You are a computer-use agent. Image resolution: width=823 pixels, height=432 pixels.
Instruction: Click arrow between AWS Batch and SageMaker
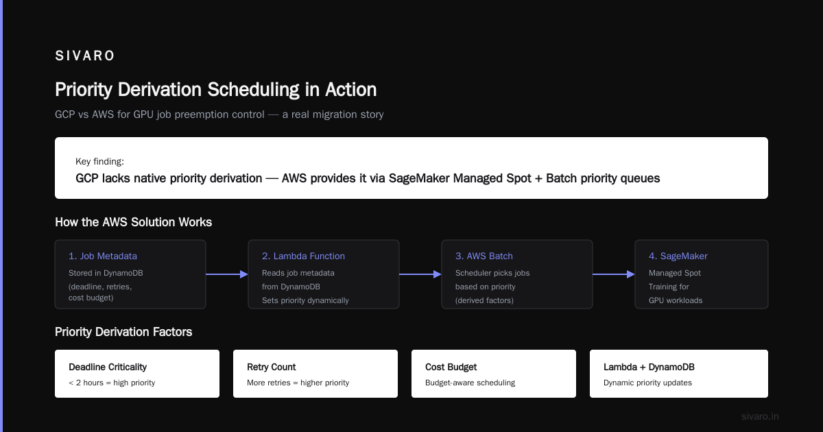pyautogui.click(x=614, y=274)
